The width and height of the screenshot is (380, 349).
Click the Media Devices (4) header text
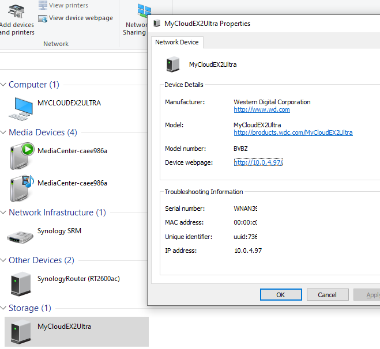pos(43,132)
